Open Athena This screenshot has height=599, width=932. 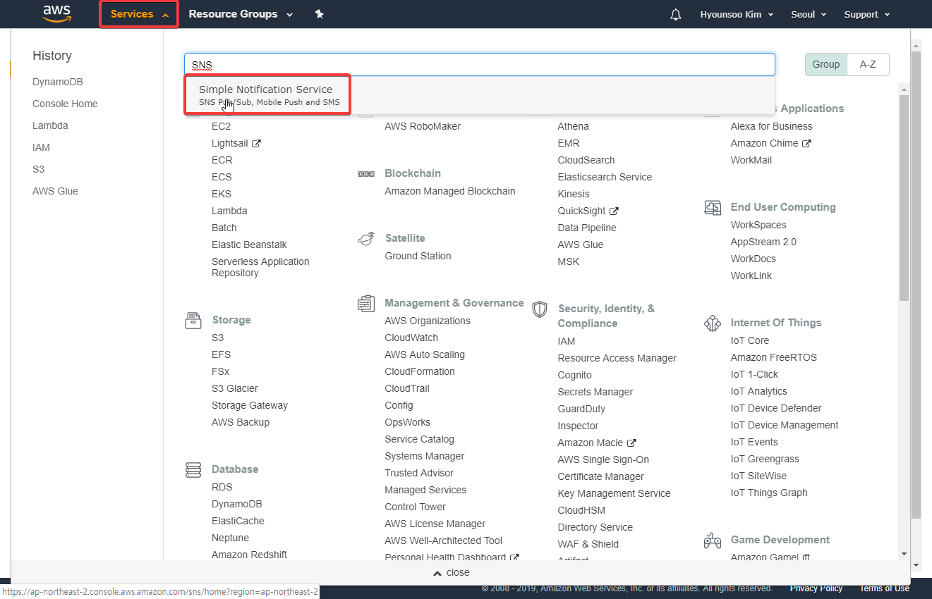(573, 126)
